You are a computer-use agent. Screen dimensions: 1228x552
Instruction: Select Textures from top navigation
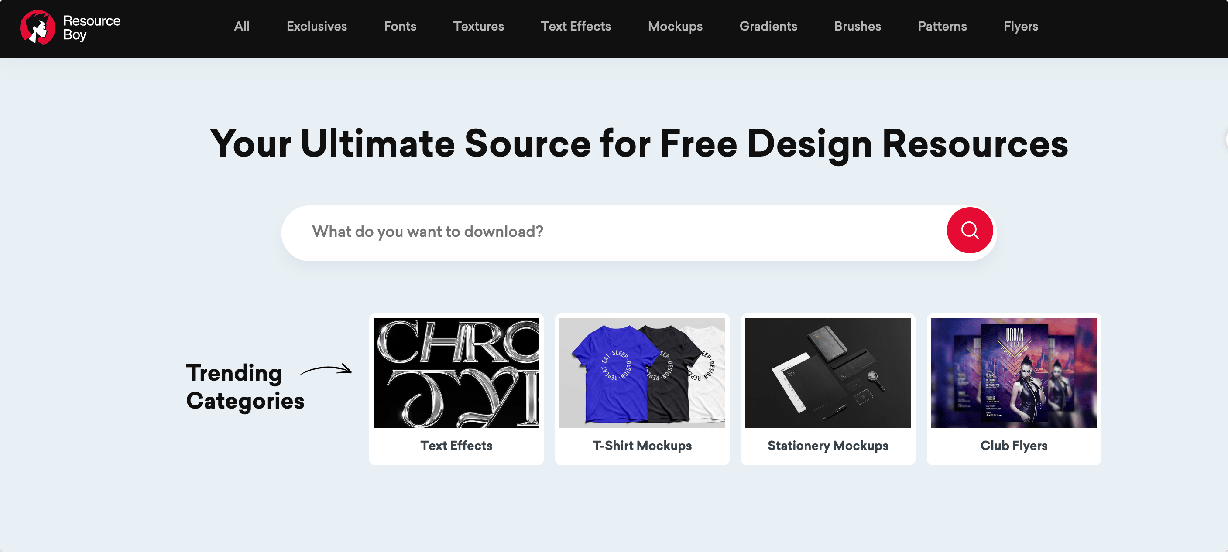[x=478, y=26]
